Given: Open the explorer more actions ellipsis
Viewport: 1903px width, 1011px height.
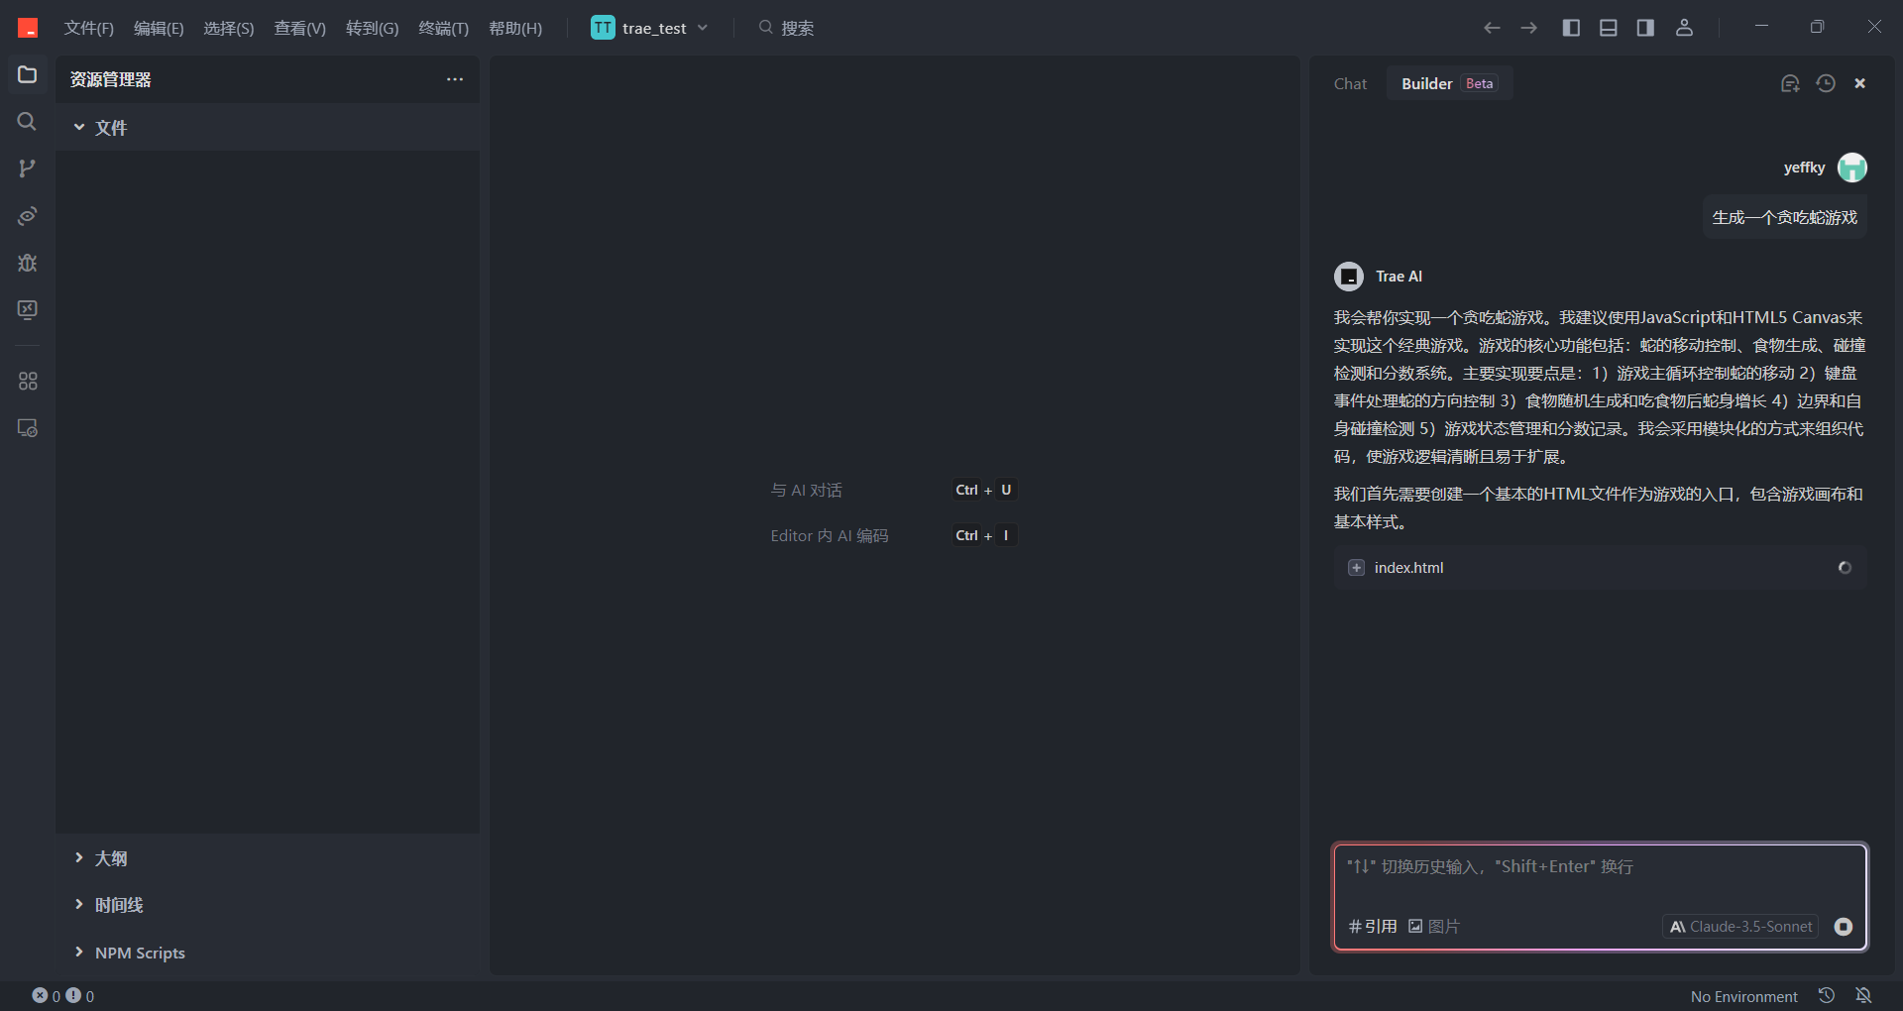Looking at the screenshot, I should point(455,79).
